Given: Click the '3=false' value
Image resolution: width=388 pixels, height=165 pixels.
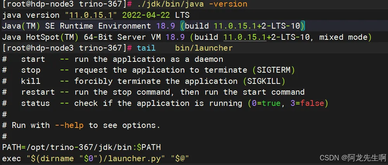Looking at the screenshot, I should pyautogui.click(x=307, y=103).
